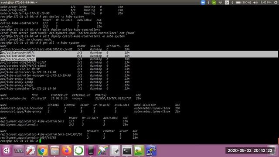Click the 'Error from server (NotFound)' line
The width and height of the screenshot is (279, 157).
coord(67,33)
